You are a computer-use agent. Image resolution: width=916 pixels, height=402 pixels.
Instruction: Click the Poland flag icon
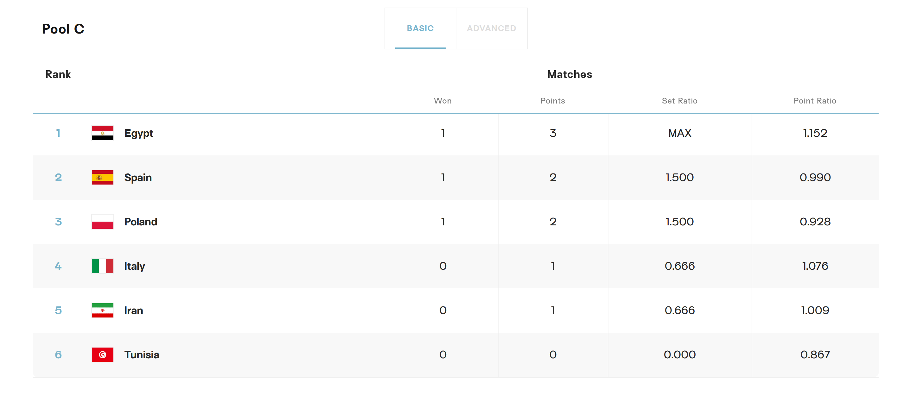point(102,222)
